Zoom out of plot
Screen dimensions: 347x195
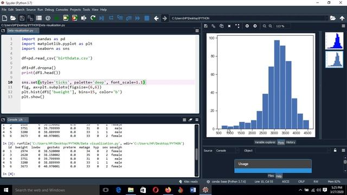pos(265,26)
